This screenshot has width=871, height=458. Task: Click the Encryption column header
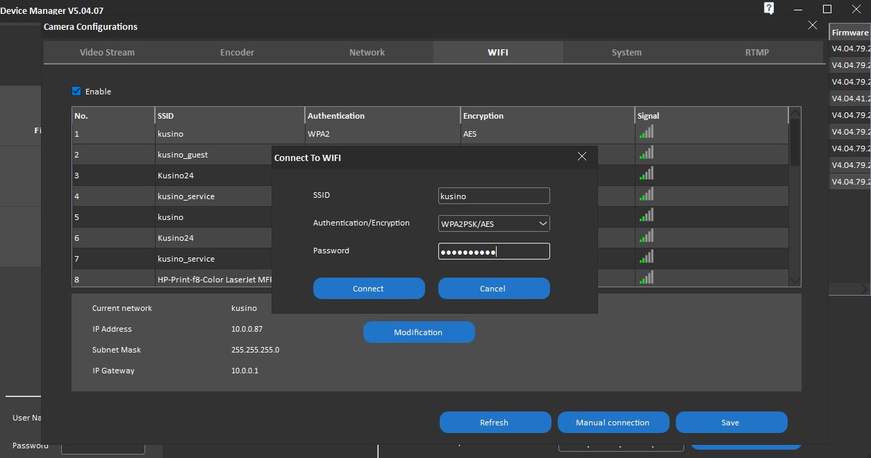point(548,115)
